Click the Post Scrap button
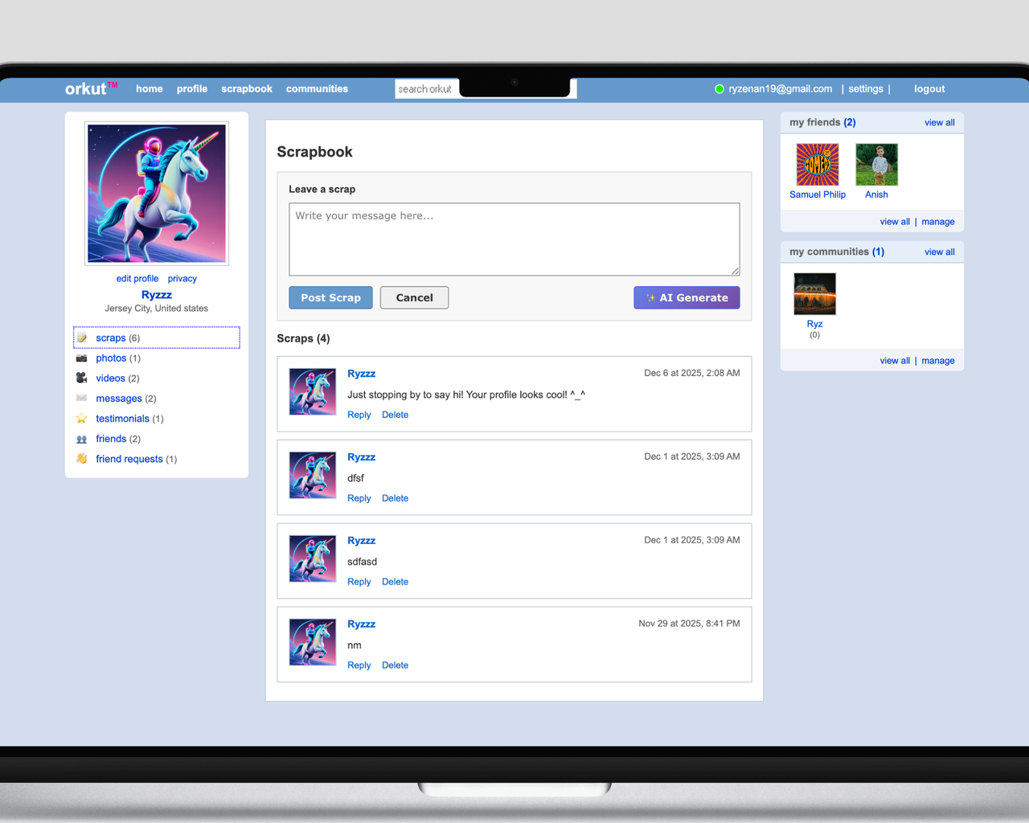Screen dimensions: 1029x823 [330, 297]
